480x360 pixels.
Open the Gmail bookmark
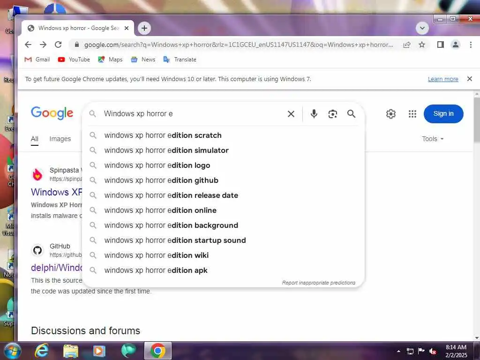click(37, 60)
